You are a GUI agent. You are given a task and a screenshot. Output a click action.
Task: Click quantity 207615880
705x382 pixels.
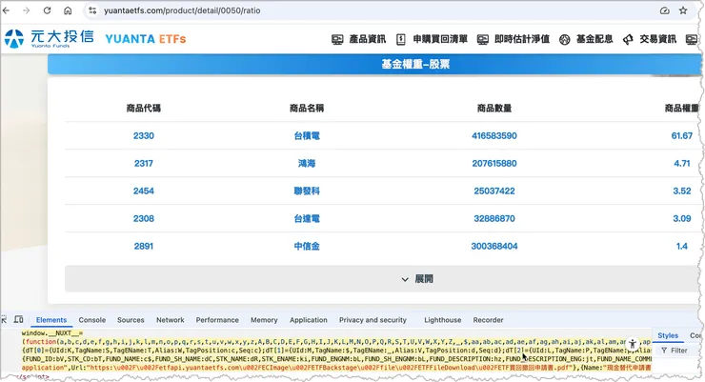(x=494, y=164)
